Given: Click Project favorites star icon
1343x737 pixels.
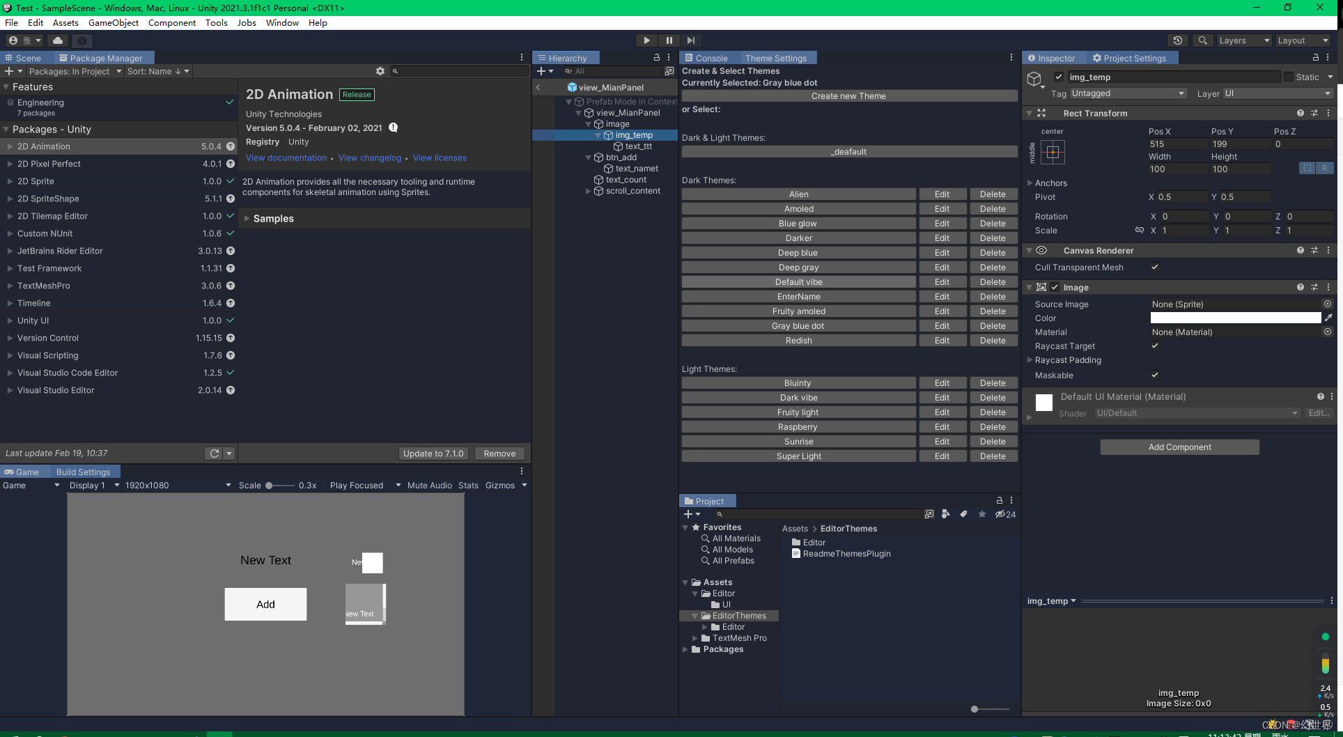Looking at the screenshot, I should [982, 514].
